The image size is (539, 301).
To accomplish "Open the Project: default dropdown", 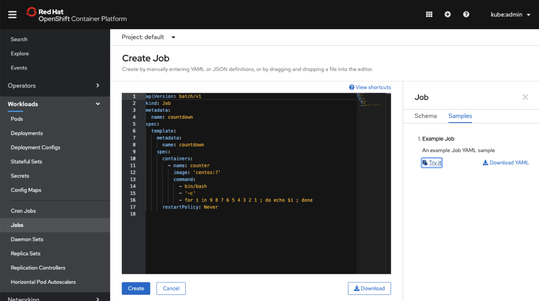I will [x=148, y=37].
